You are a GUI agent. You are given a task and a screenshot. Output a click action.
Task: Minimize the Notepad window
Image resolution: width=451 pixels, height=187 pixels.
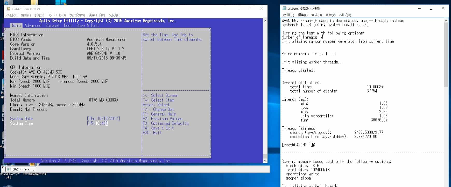pyautogui.click(x=419, y=8)
